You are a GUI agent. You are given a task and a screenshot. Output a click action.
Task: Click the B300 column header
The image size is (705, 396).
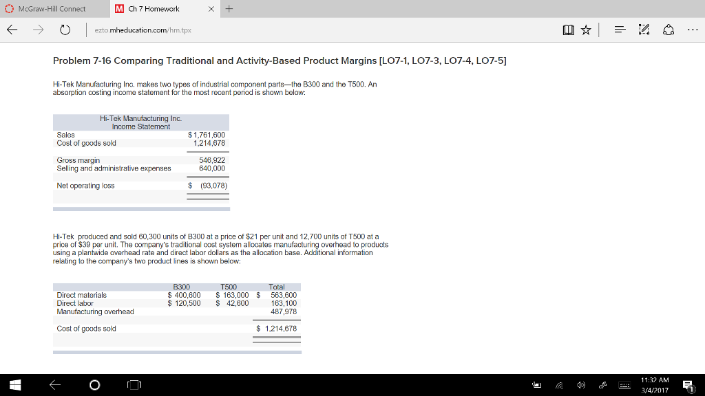coord(182,287)
